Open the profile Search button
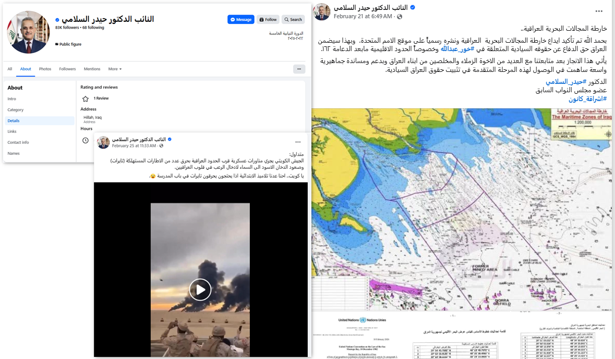 293,20
